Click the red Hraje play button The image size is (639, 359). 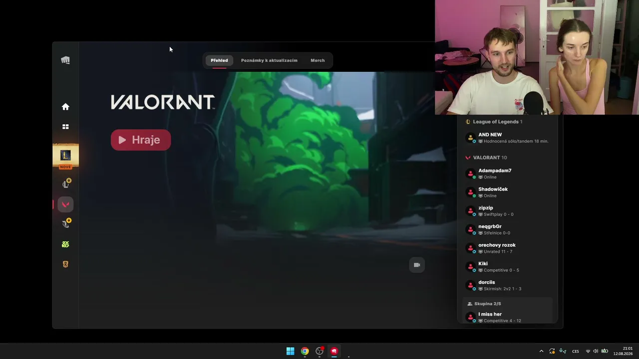click(141, 140)
